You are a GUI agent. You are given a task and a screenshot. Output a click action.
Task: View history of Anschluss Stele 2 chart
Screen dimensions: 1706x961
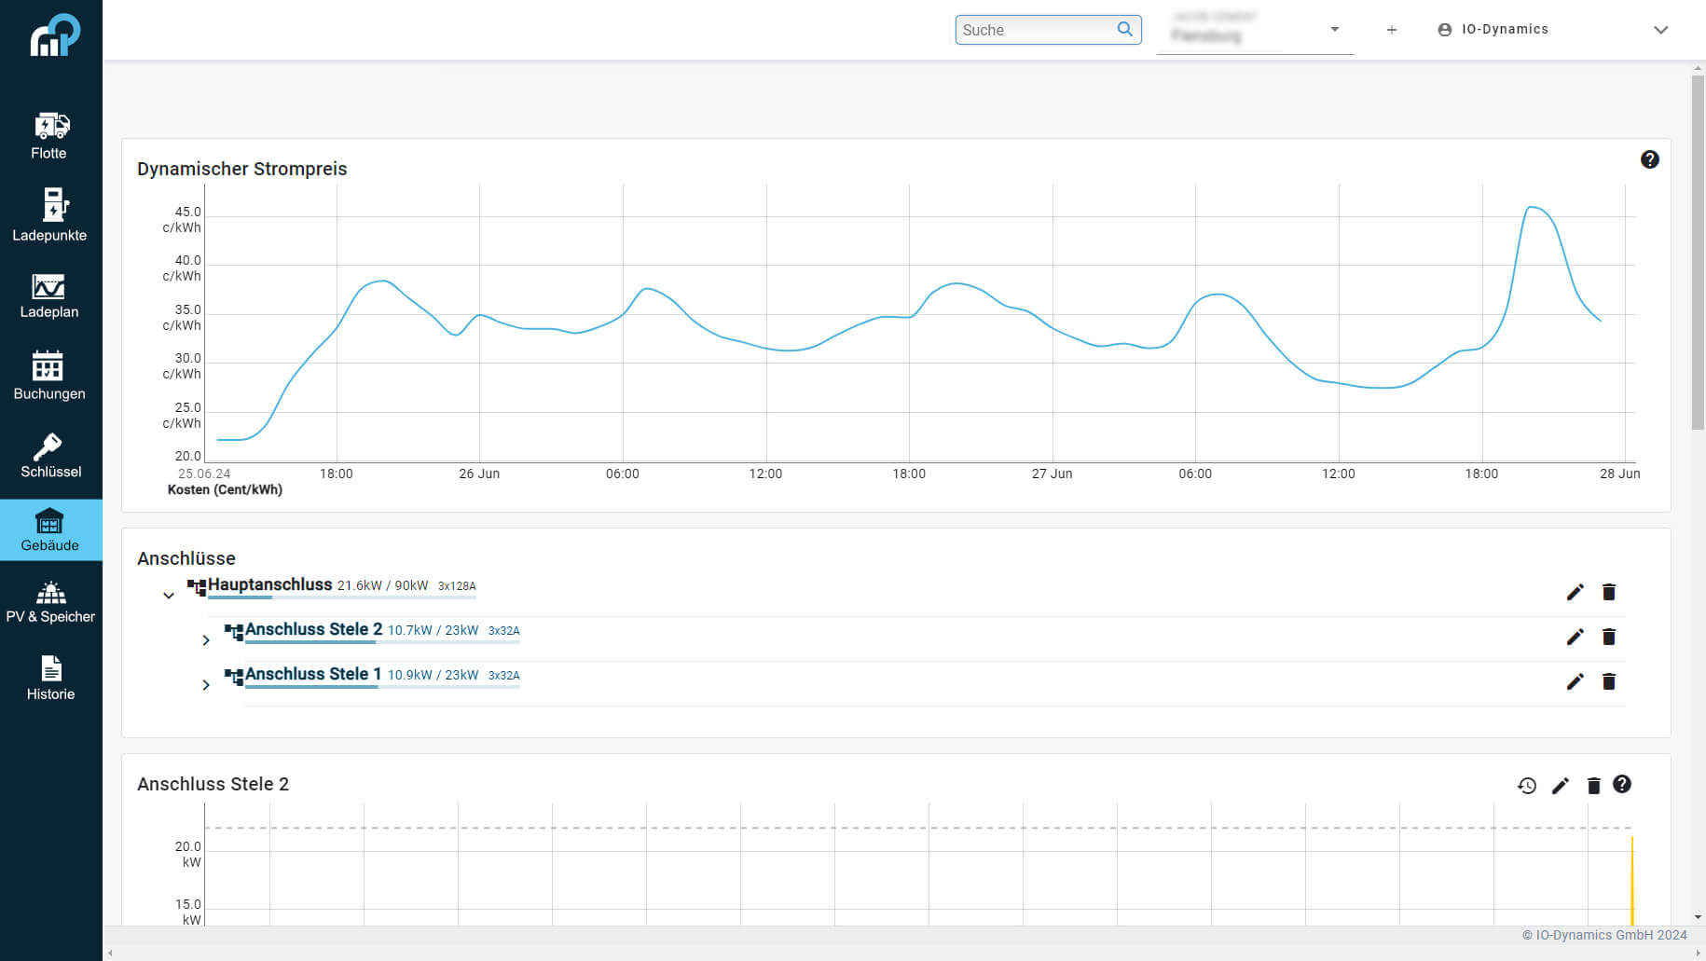[x=1526, y=786]
